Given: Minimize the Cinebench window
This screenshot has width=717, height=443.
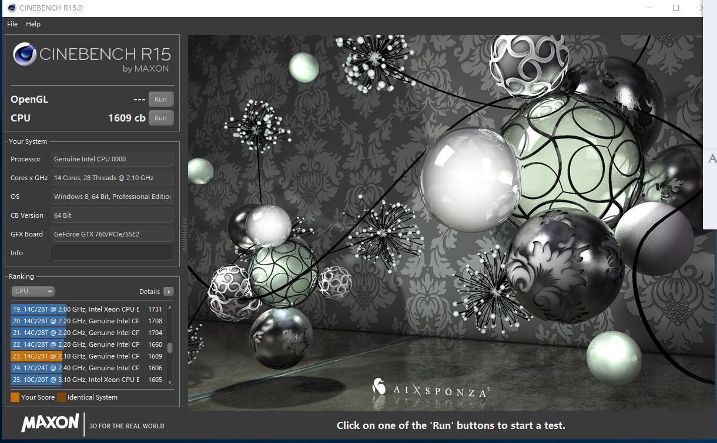Looking at the screenshot, I should point(649,8).
